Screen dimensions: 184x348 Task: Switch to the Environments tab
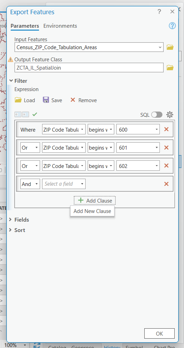(60, 26)
